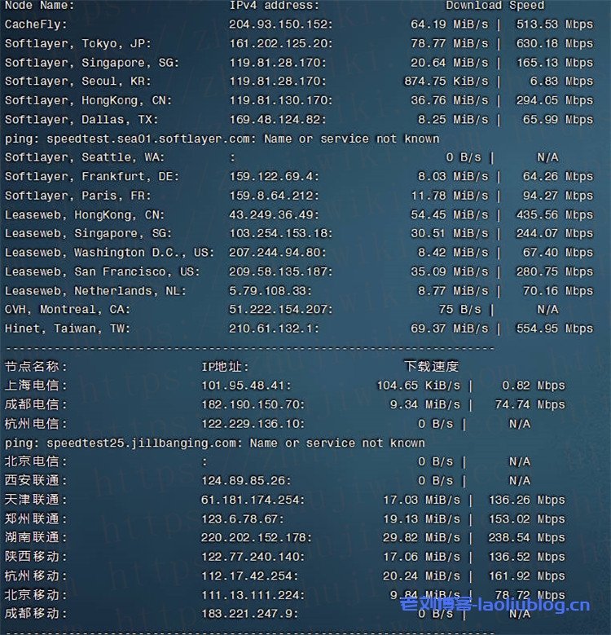611x635 pixels.
Task: Select Softlayer, Paris, FR label
Action: pos(77,196)
